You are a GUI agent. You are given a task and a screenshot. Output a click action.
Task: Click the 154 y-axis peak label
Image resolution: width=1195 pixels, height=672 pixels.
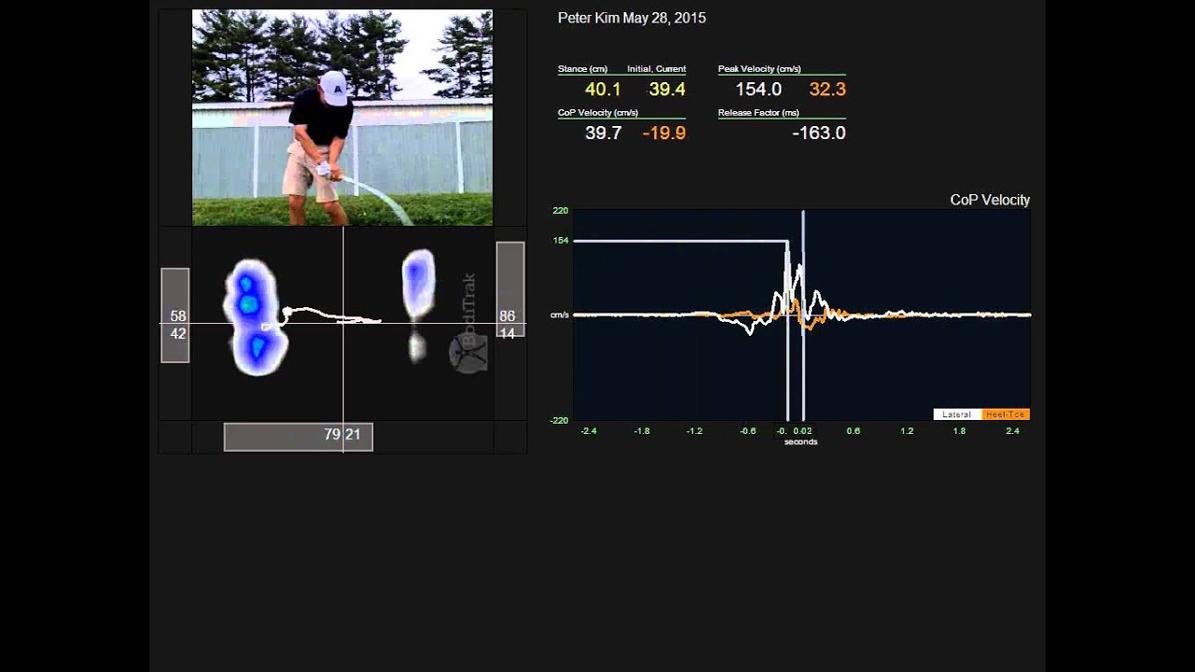[x=560, y=241]
